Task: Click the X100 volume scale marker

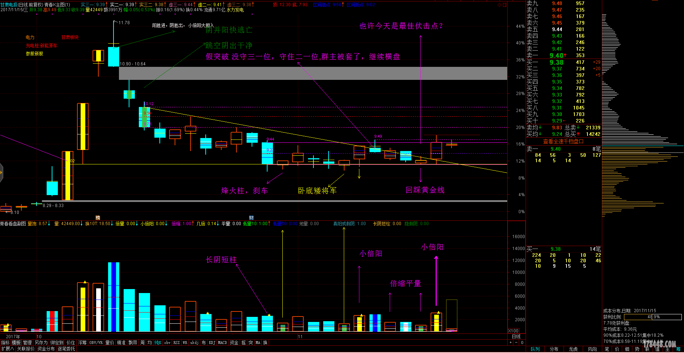Action: (513, 331)
